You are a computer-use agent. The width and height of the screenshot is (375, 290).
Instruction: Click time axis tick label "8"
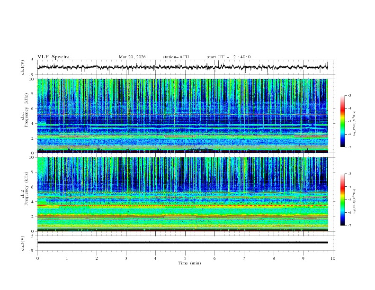[x=274, y=258]
